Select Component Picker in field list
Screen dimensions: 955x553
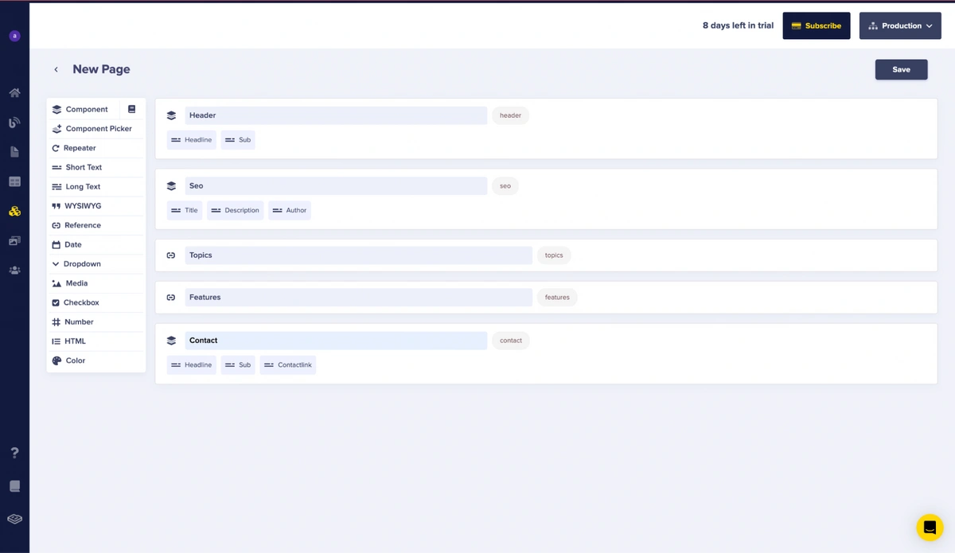[x=98, y=129]
